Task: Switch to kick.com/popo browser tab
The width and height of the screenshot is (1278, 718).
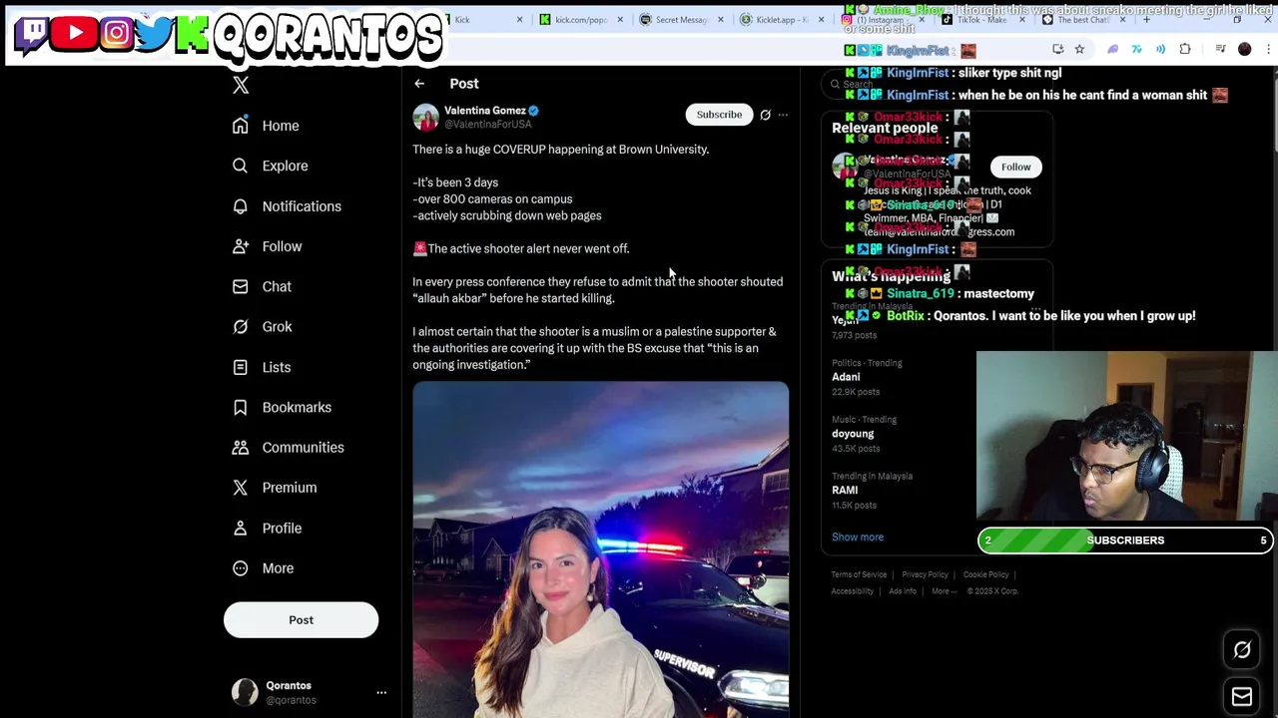Action: pyautogui.click(x=581, y=20)
